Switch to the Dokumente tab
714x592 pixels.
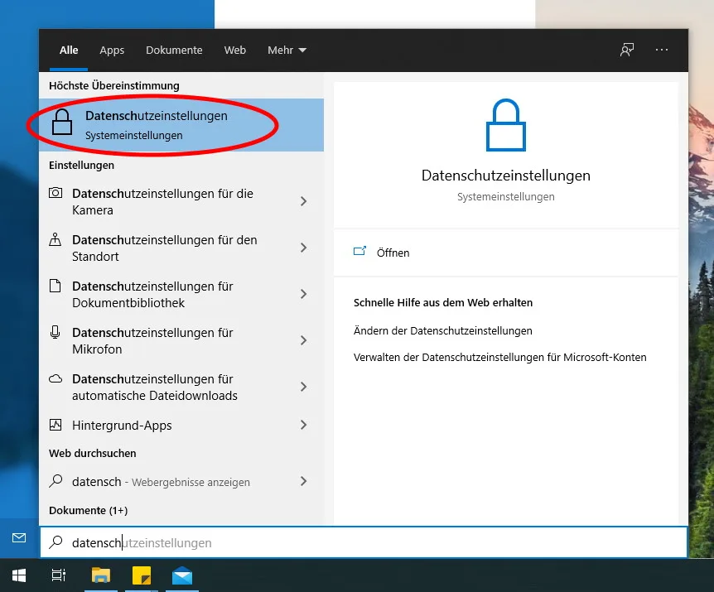pyautogui.click(x=174, y=51)
